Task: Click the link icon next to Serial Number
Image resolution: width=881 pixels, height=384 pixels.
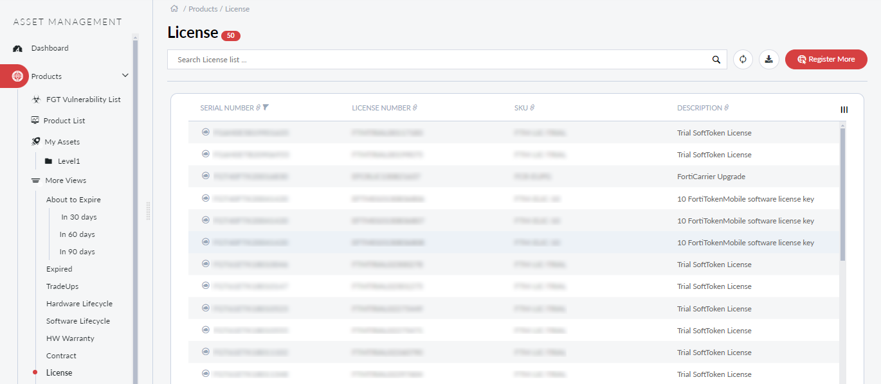Action: click(259, 108)
